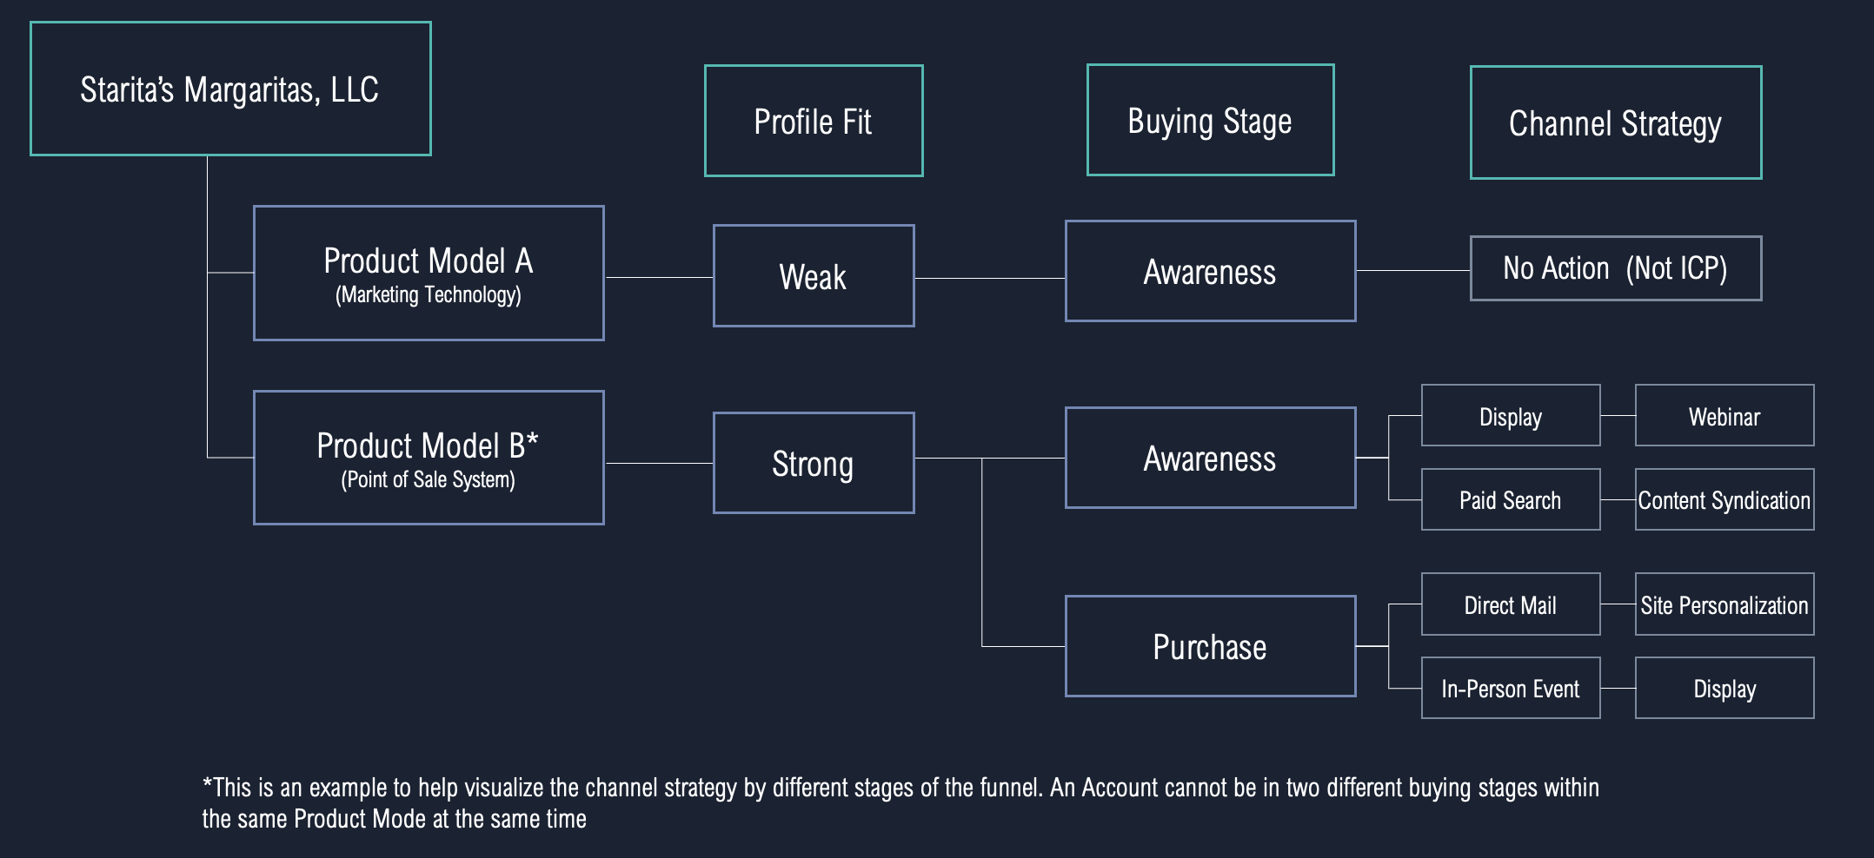Click the Starita's Margaritas, LLC box
Image resolution: width=1874 pixels, height=858 pixels.
[x=230, y=89]
